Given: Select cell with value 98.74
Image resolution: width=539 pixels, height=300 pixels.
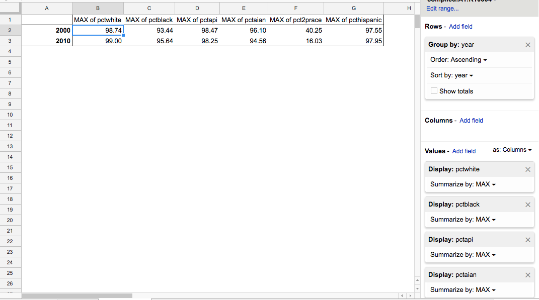Looking at the screenshot, I should pos(98,30).
